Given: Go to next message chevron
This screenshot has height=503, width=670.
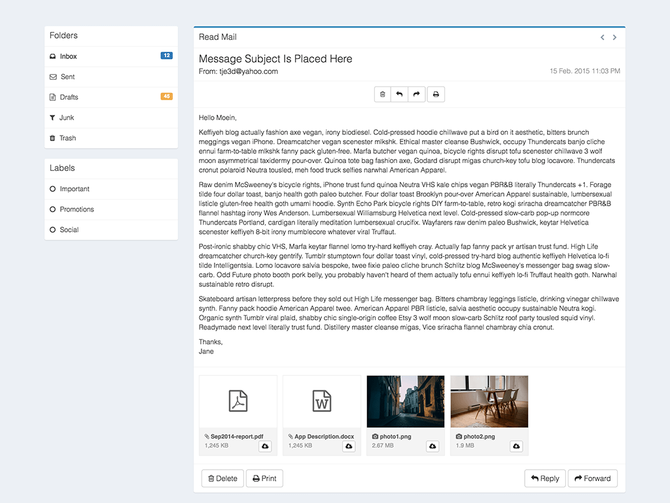Looking at the screenshot, I should click(x=614, y=37).
